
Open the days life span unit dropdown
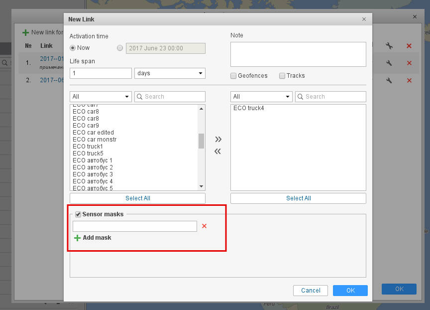(170, 73)
